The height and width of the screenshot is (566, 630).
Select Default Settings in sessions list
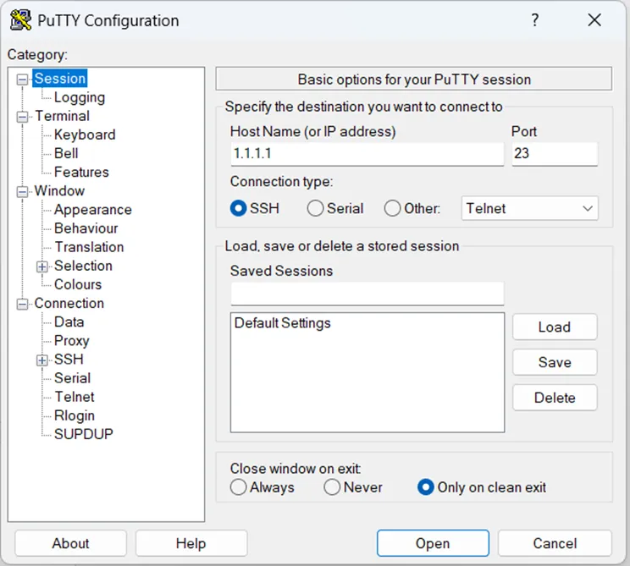(283, 323)
